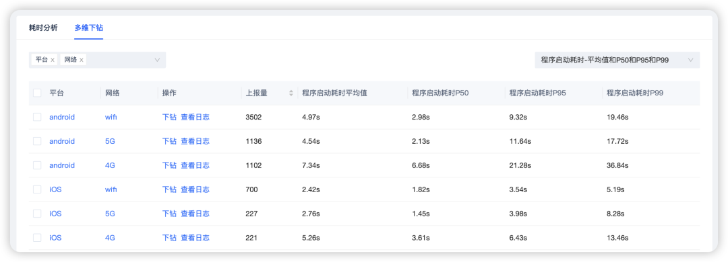728x262 pixels.
Task: Click the 平台 column header
Action: click(57, 93)
